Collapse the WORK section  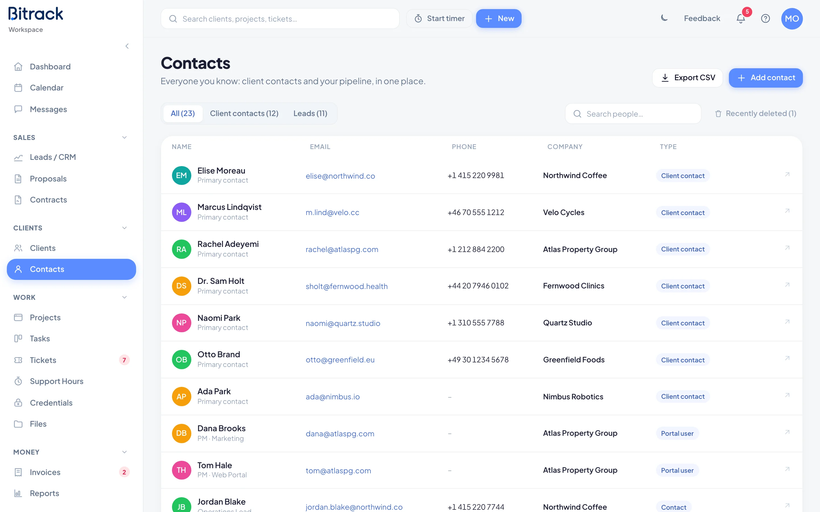124,297
